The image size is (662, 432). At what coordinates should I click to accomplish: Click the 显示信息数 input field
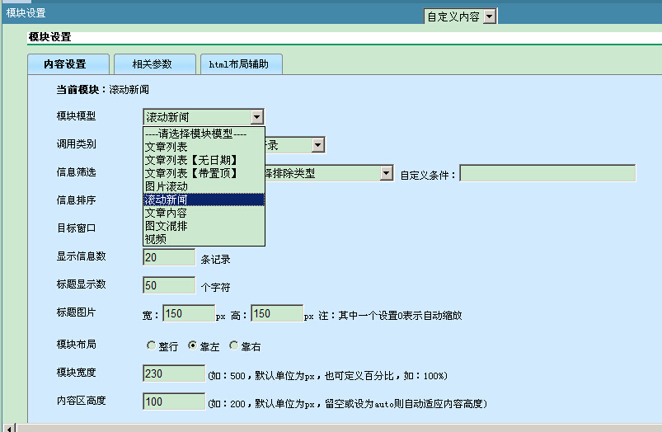coord(169,257)
